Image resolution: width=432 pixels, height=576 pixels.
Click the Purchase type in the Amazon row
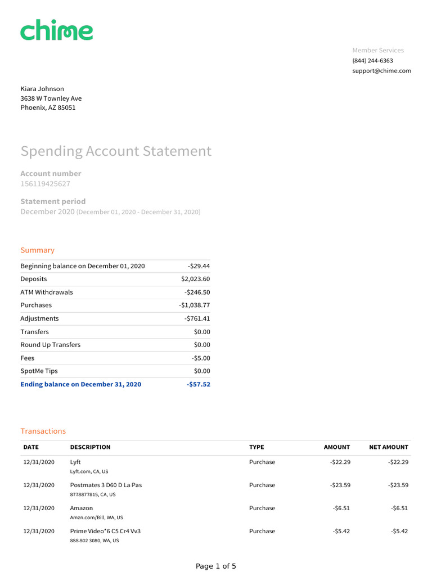coord(262,508)
